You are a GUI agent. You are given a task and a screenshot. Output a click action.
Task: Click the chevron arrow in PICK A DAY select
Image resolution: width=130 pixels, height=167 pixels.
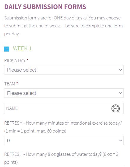click(x=120, y=70)
